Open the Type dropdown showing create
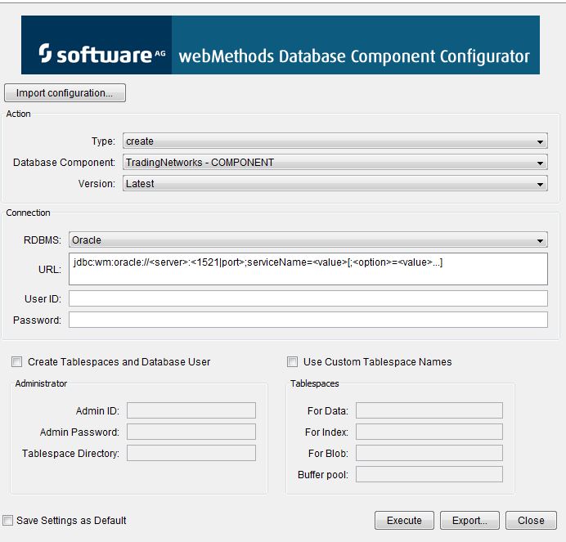 [x=335, y=141]
